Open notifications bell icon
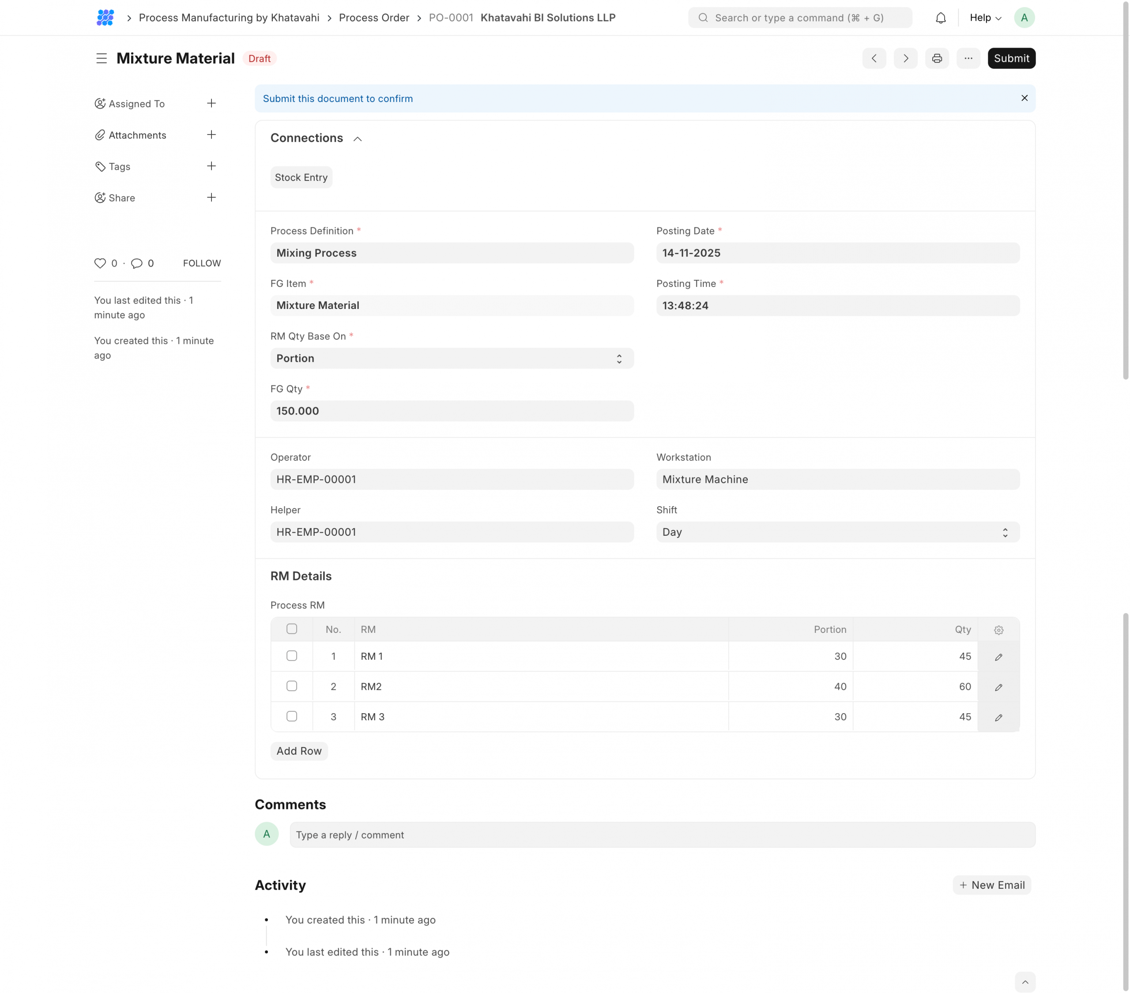 point(940,18)
